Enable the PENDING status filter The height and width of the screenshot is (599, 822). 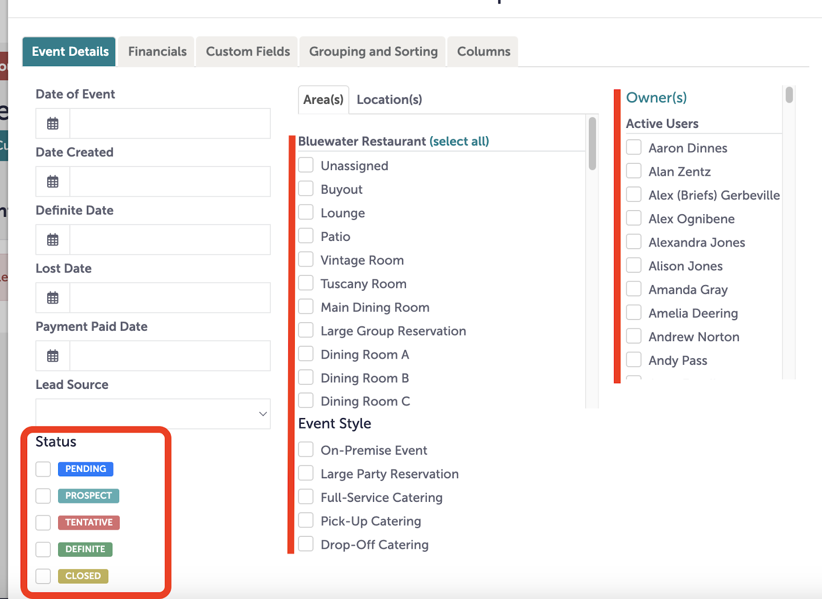coord(43,469)
